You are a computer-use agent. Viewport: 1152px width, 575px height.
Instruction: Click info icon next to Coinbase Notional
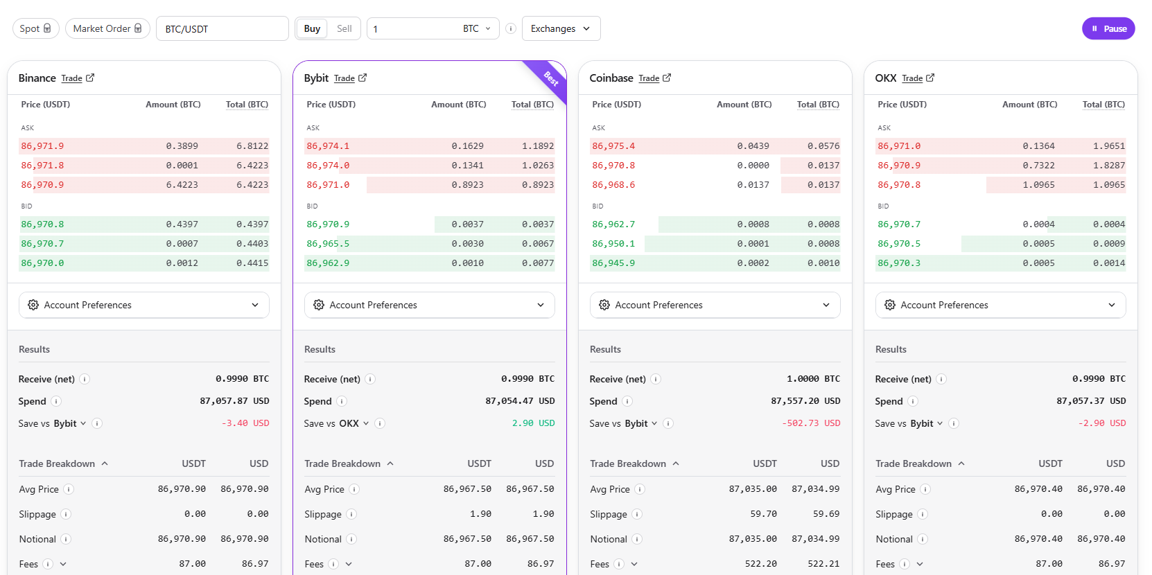point(637,539)
